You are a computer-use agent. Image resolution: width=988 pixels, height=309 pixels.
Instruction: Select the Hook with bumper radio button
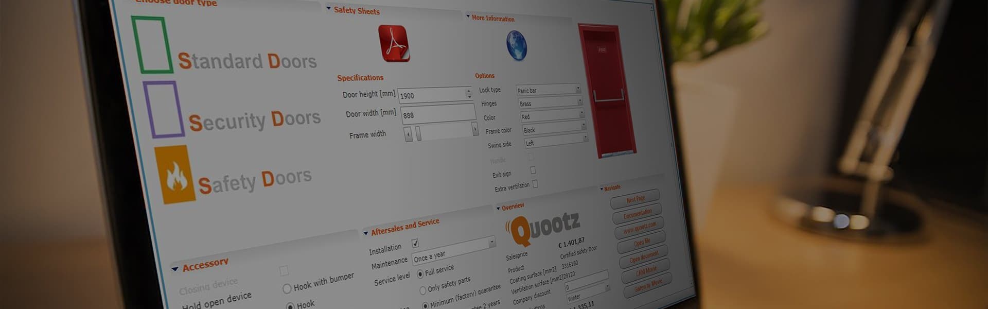(287, 288)
